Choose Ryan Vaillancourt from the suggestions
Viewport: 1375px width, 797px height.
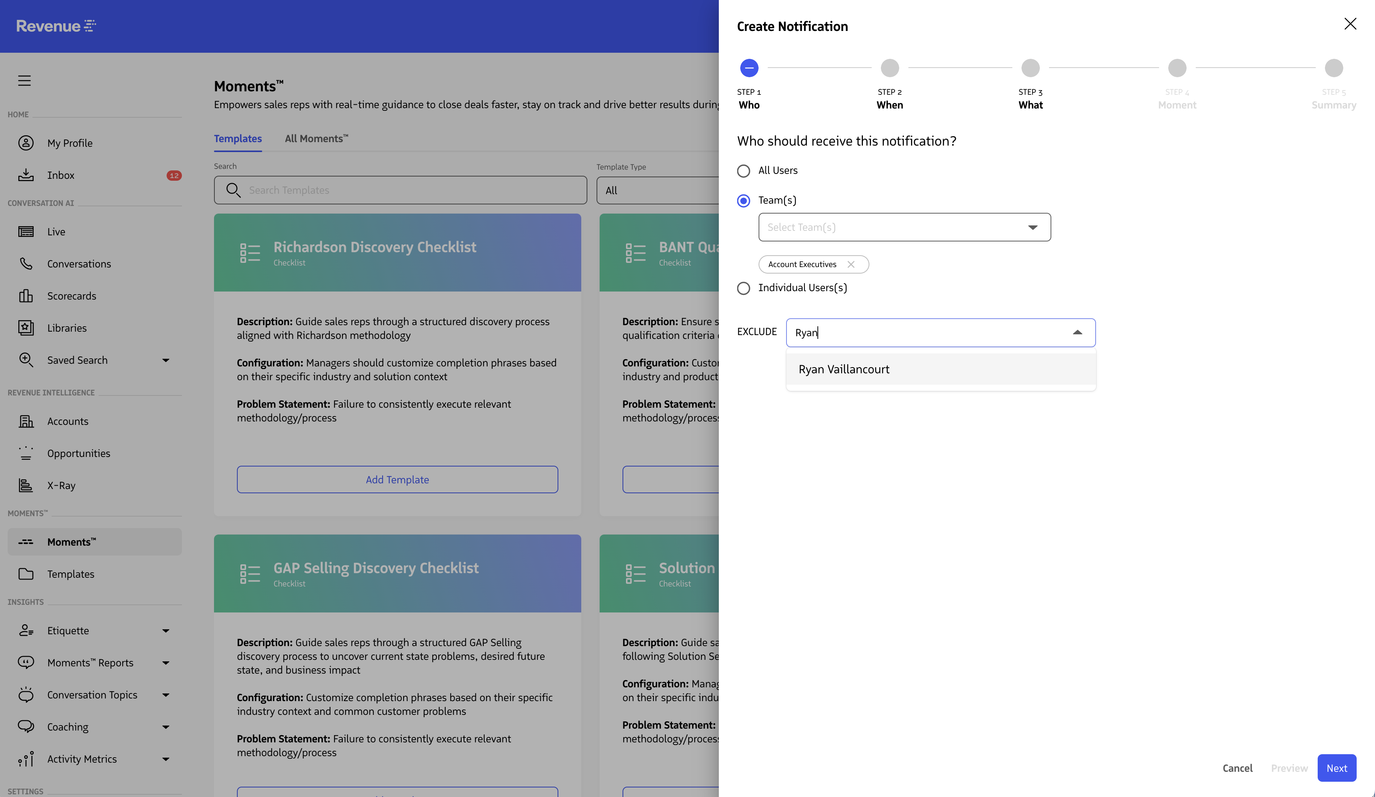tap(940, 369)
